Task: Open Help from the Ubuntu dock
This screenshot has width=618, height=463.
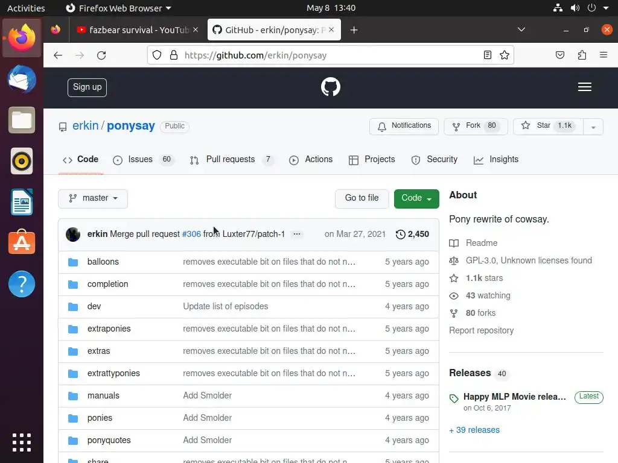Action: click(22, 284)
